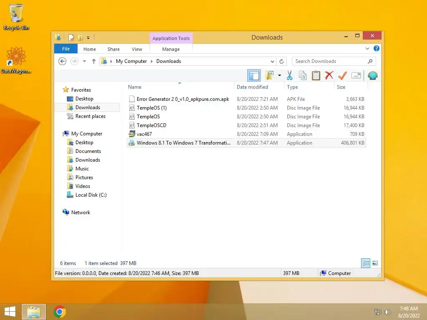Go back with the Back arrow
The height and width of the screenshot is (320, 427).
pos(63,61)
